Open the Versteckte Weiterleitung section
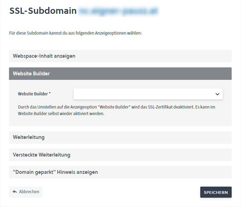This screenshot has height=207, width=241. 42,155
